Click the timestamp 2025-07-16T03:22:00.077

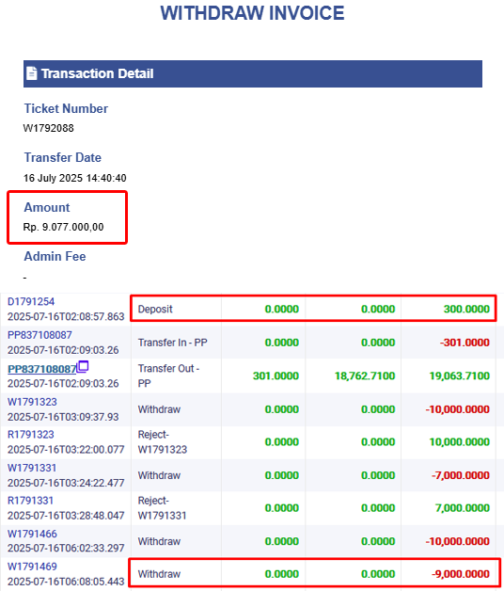[x=66, y=450]
